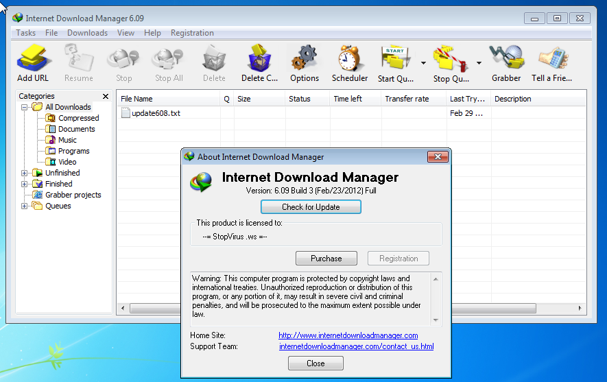This screenshot has width=607, height=382.
Task: Click the Close button in About dialog
Action: [x=316, y=363]
